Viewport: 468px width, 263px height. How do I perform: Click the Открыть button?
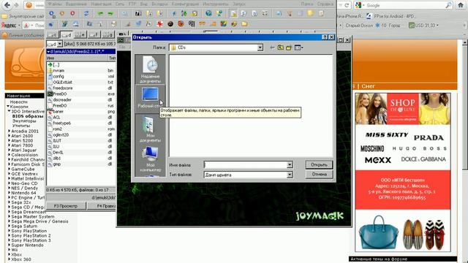319,165
